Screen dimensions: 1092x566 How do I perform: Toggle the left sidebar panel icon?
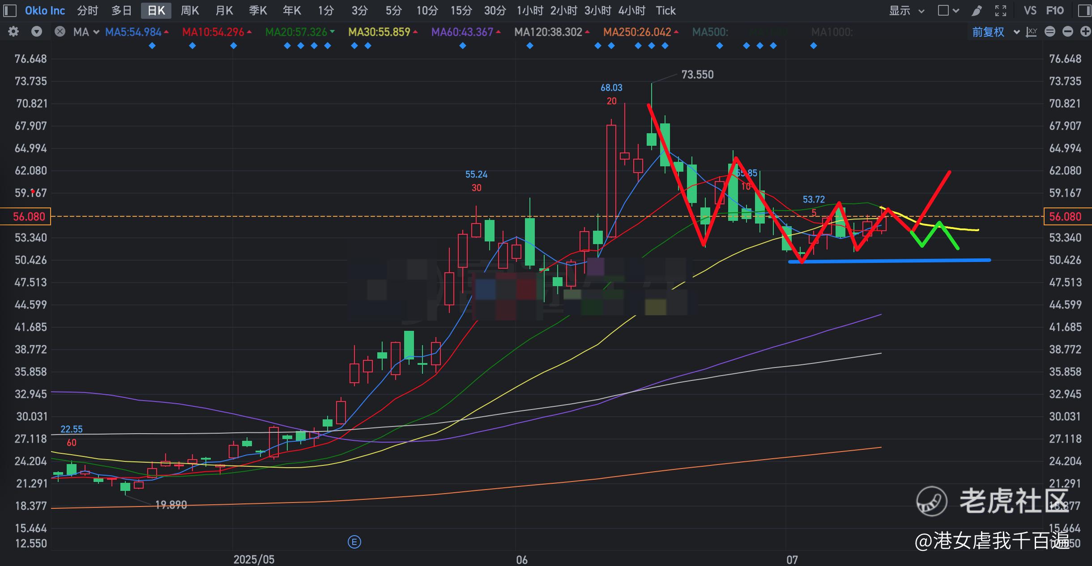point(10,10)
